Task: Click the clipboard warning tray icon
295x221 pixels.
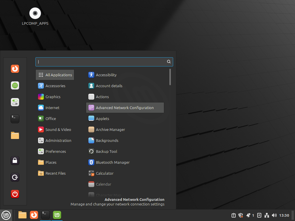Action: 233,215
